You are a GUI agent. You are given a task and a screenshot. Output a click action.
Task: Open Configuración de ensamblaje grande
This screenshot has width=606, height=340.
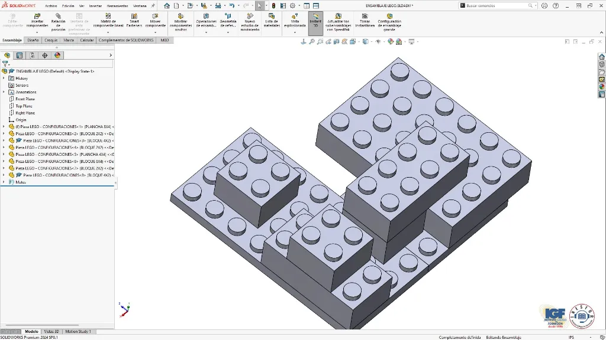click(389, 22)
